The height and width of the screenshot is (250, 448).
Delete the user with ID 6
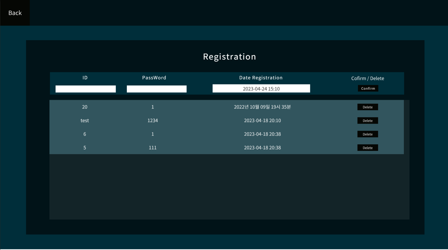pos(368,134)
